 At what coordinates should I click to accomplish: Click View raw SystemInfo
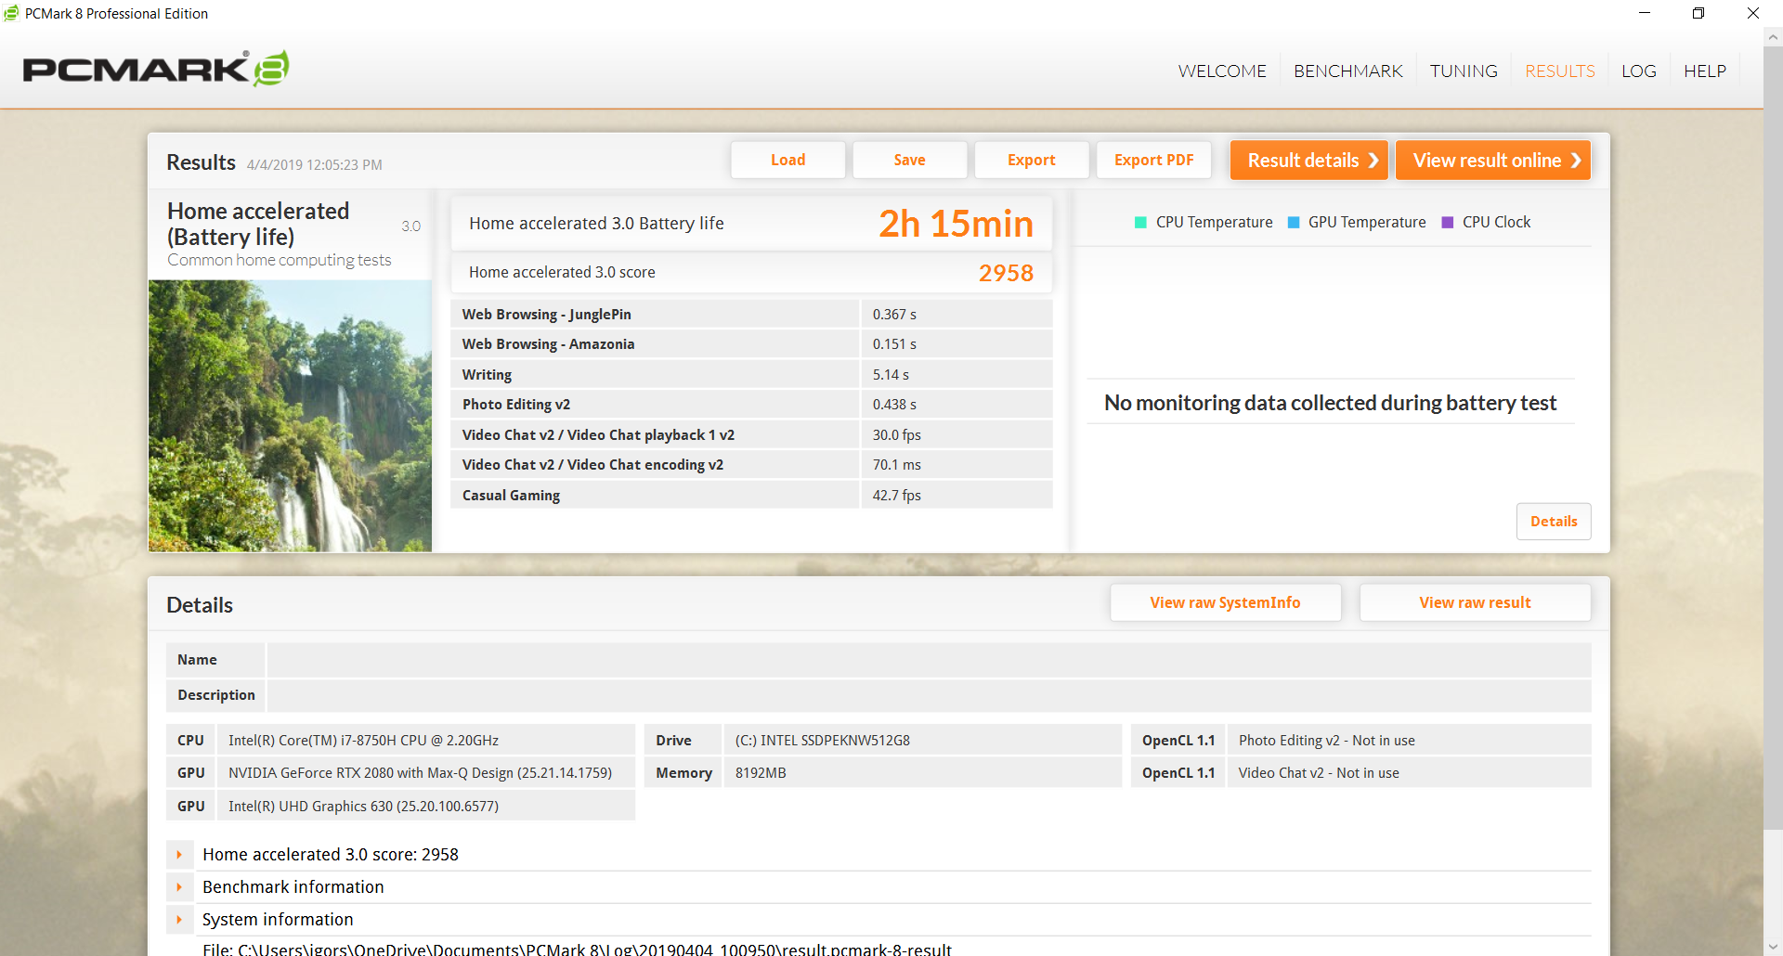click(x=1225, y=602)
